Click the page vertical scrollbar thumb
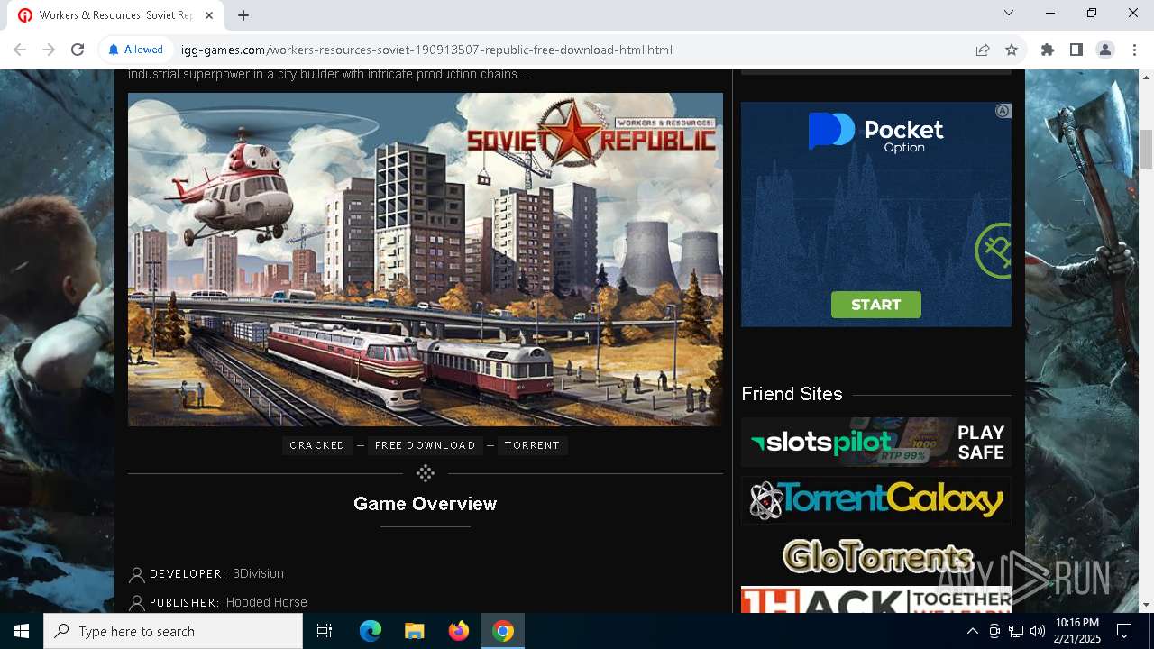 (x=1146, y=149)
